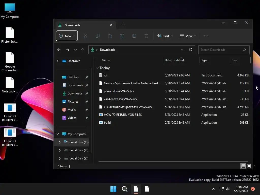Open address bar history dropdown
260x195 pixels.
182,50
